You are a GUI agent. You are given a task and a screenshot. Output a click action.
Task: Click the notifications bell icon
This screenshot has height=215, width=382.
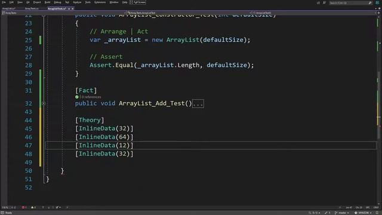(377, 213)
